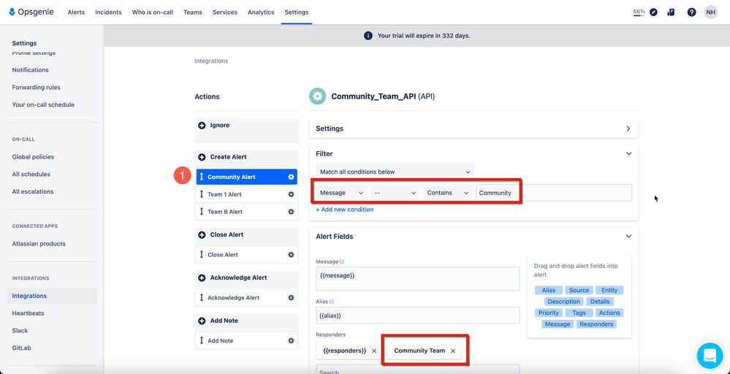Click + Add new condition link
The height and width of the screenshot is (374, 730).
[344, 210]
